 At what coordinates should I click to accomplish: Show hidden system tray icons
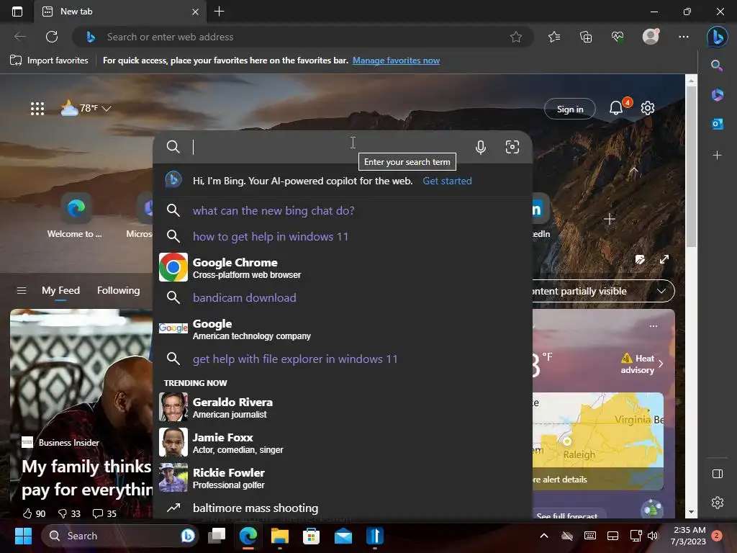[544, 536]
